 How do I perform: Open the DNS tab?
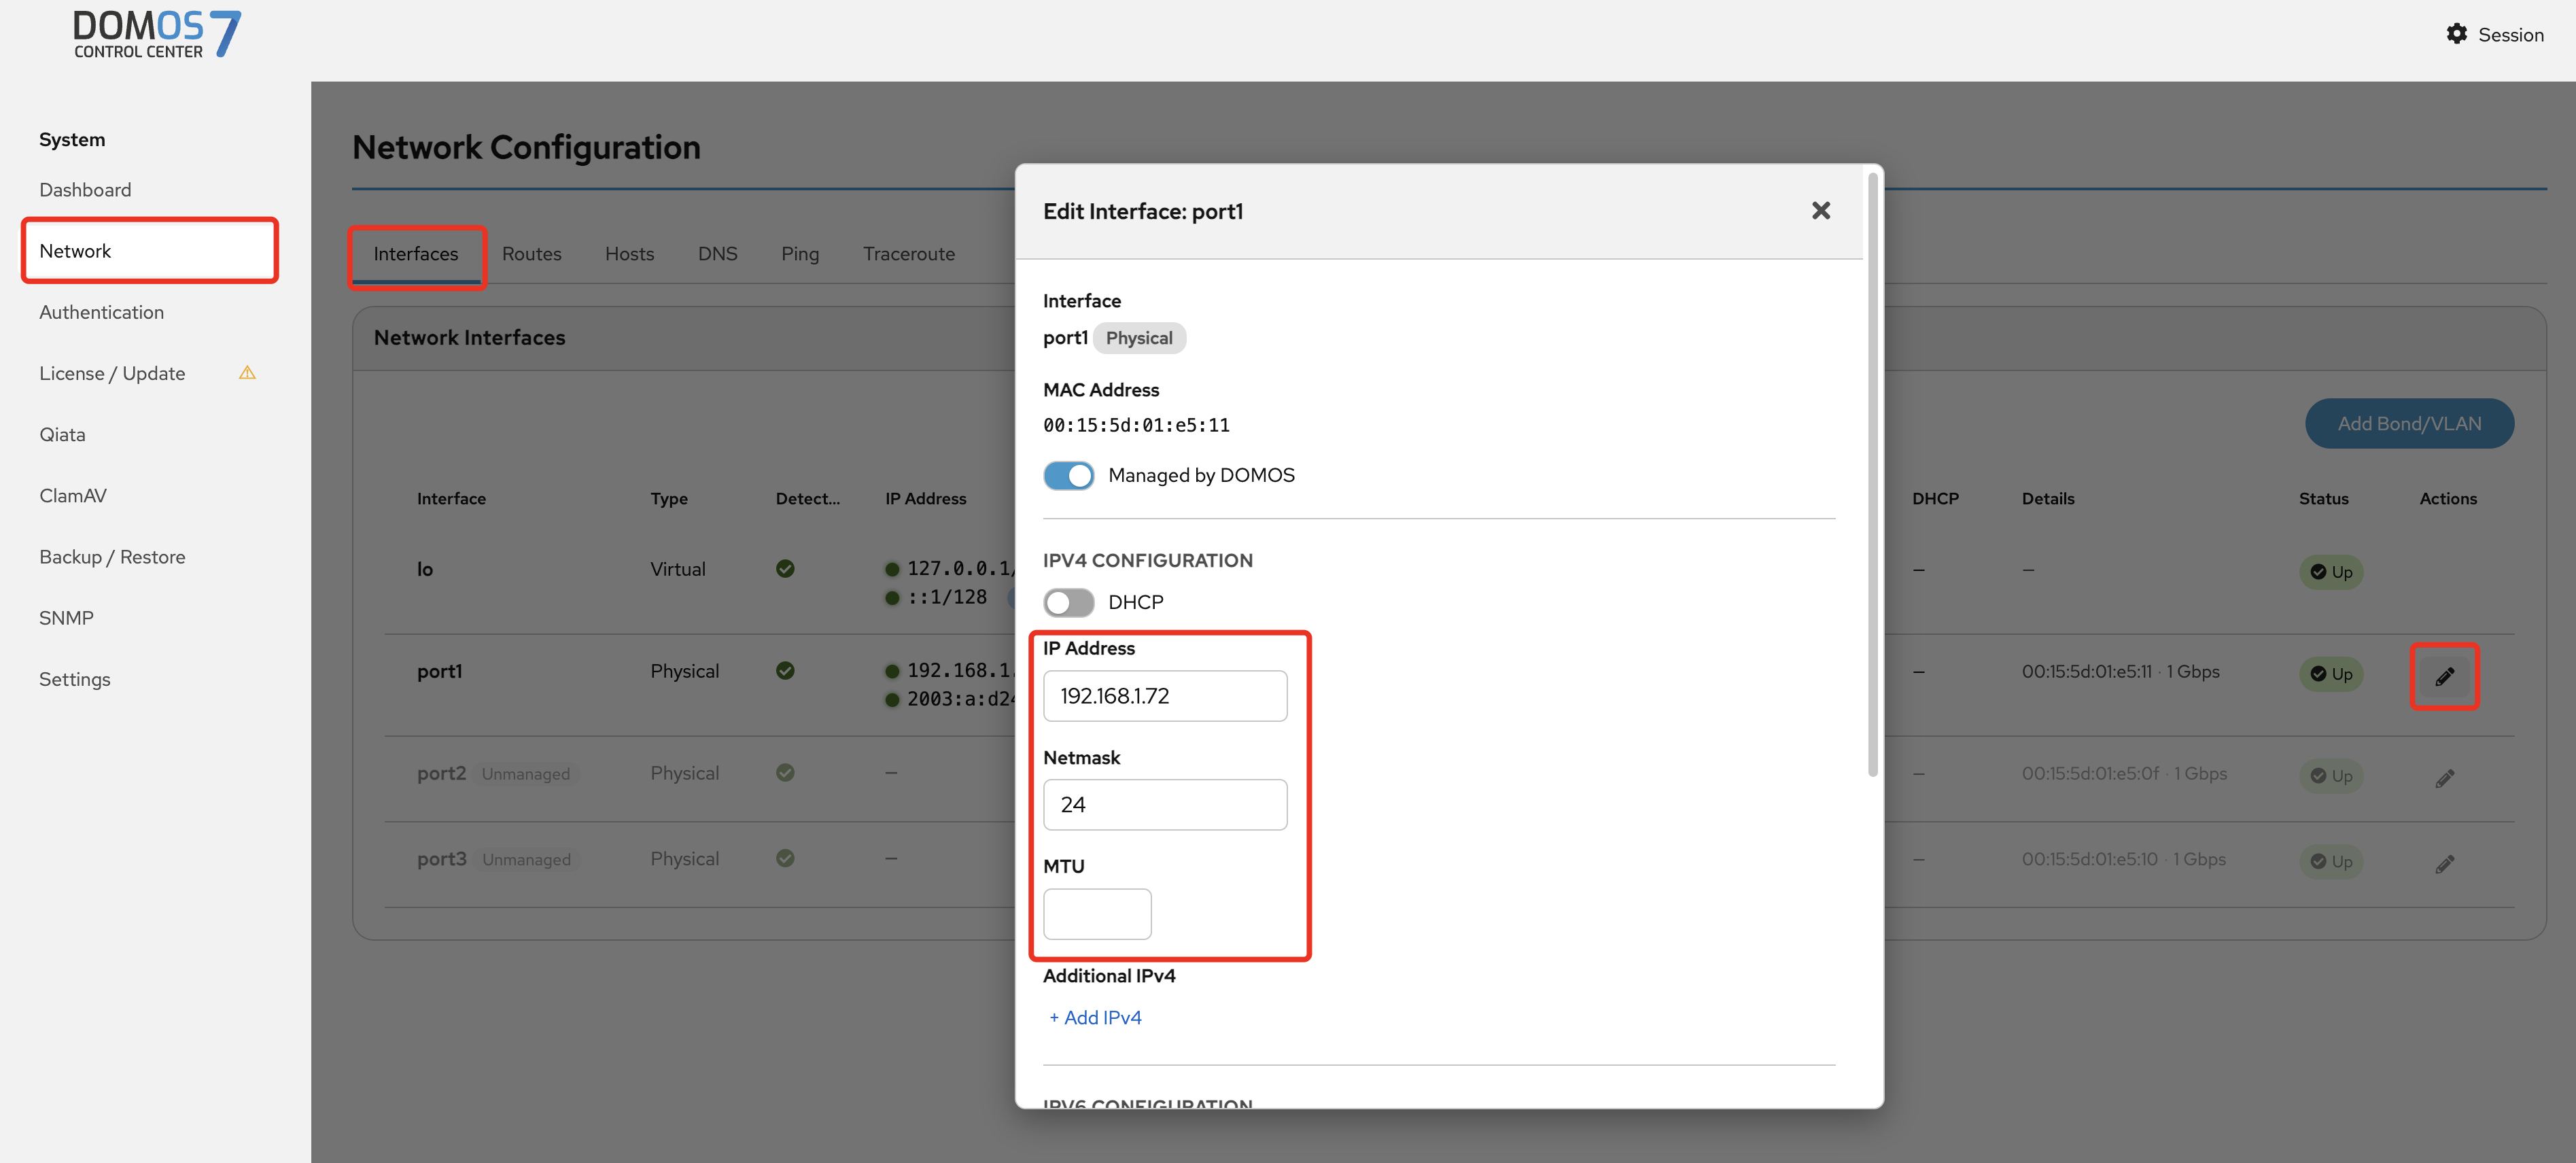(717, 254)
